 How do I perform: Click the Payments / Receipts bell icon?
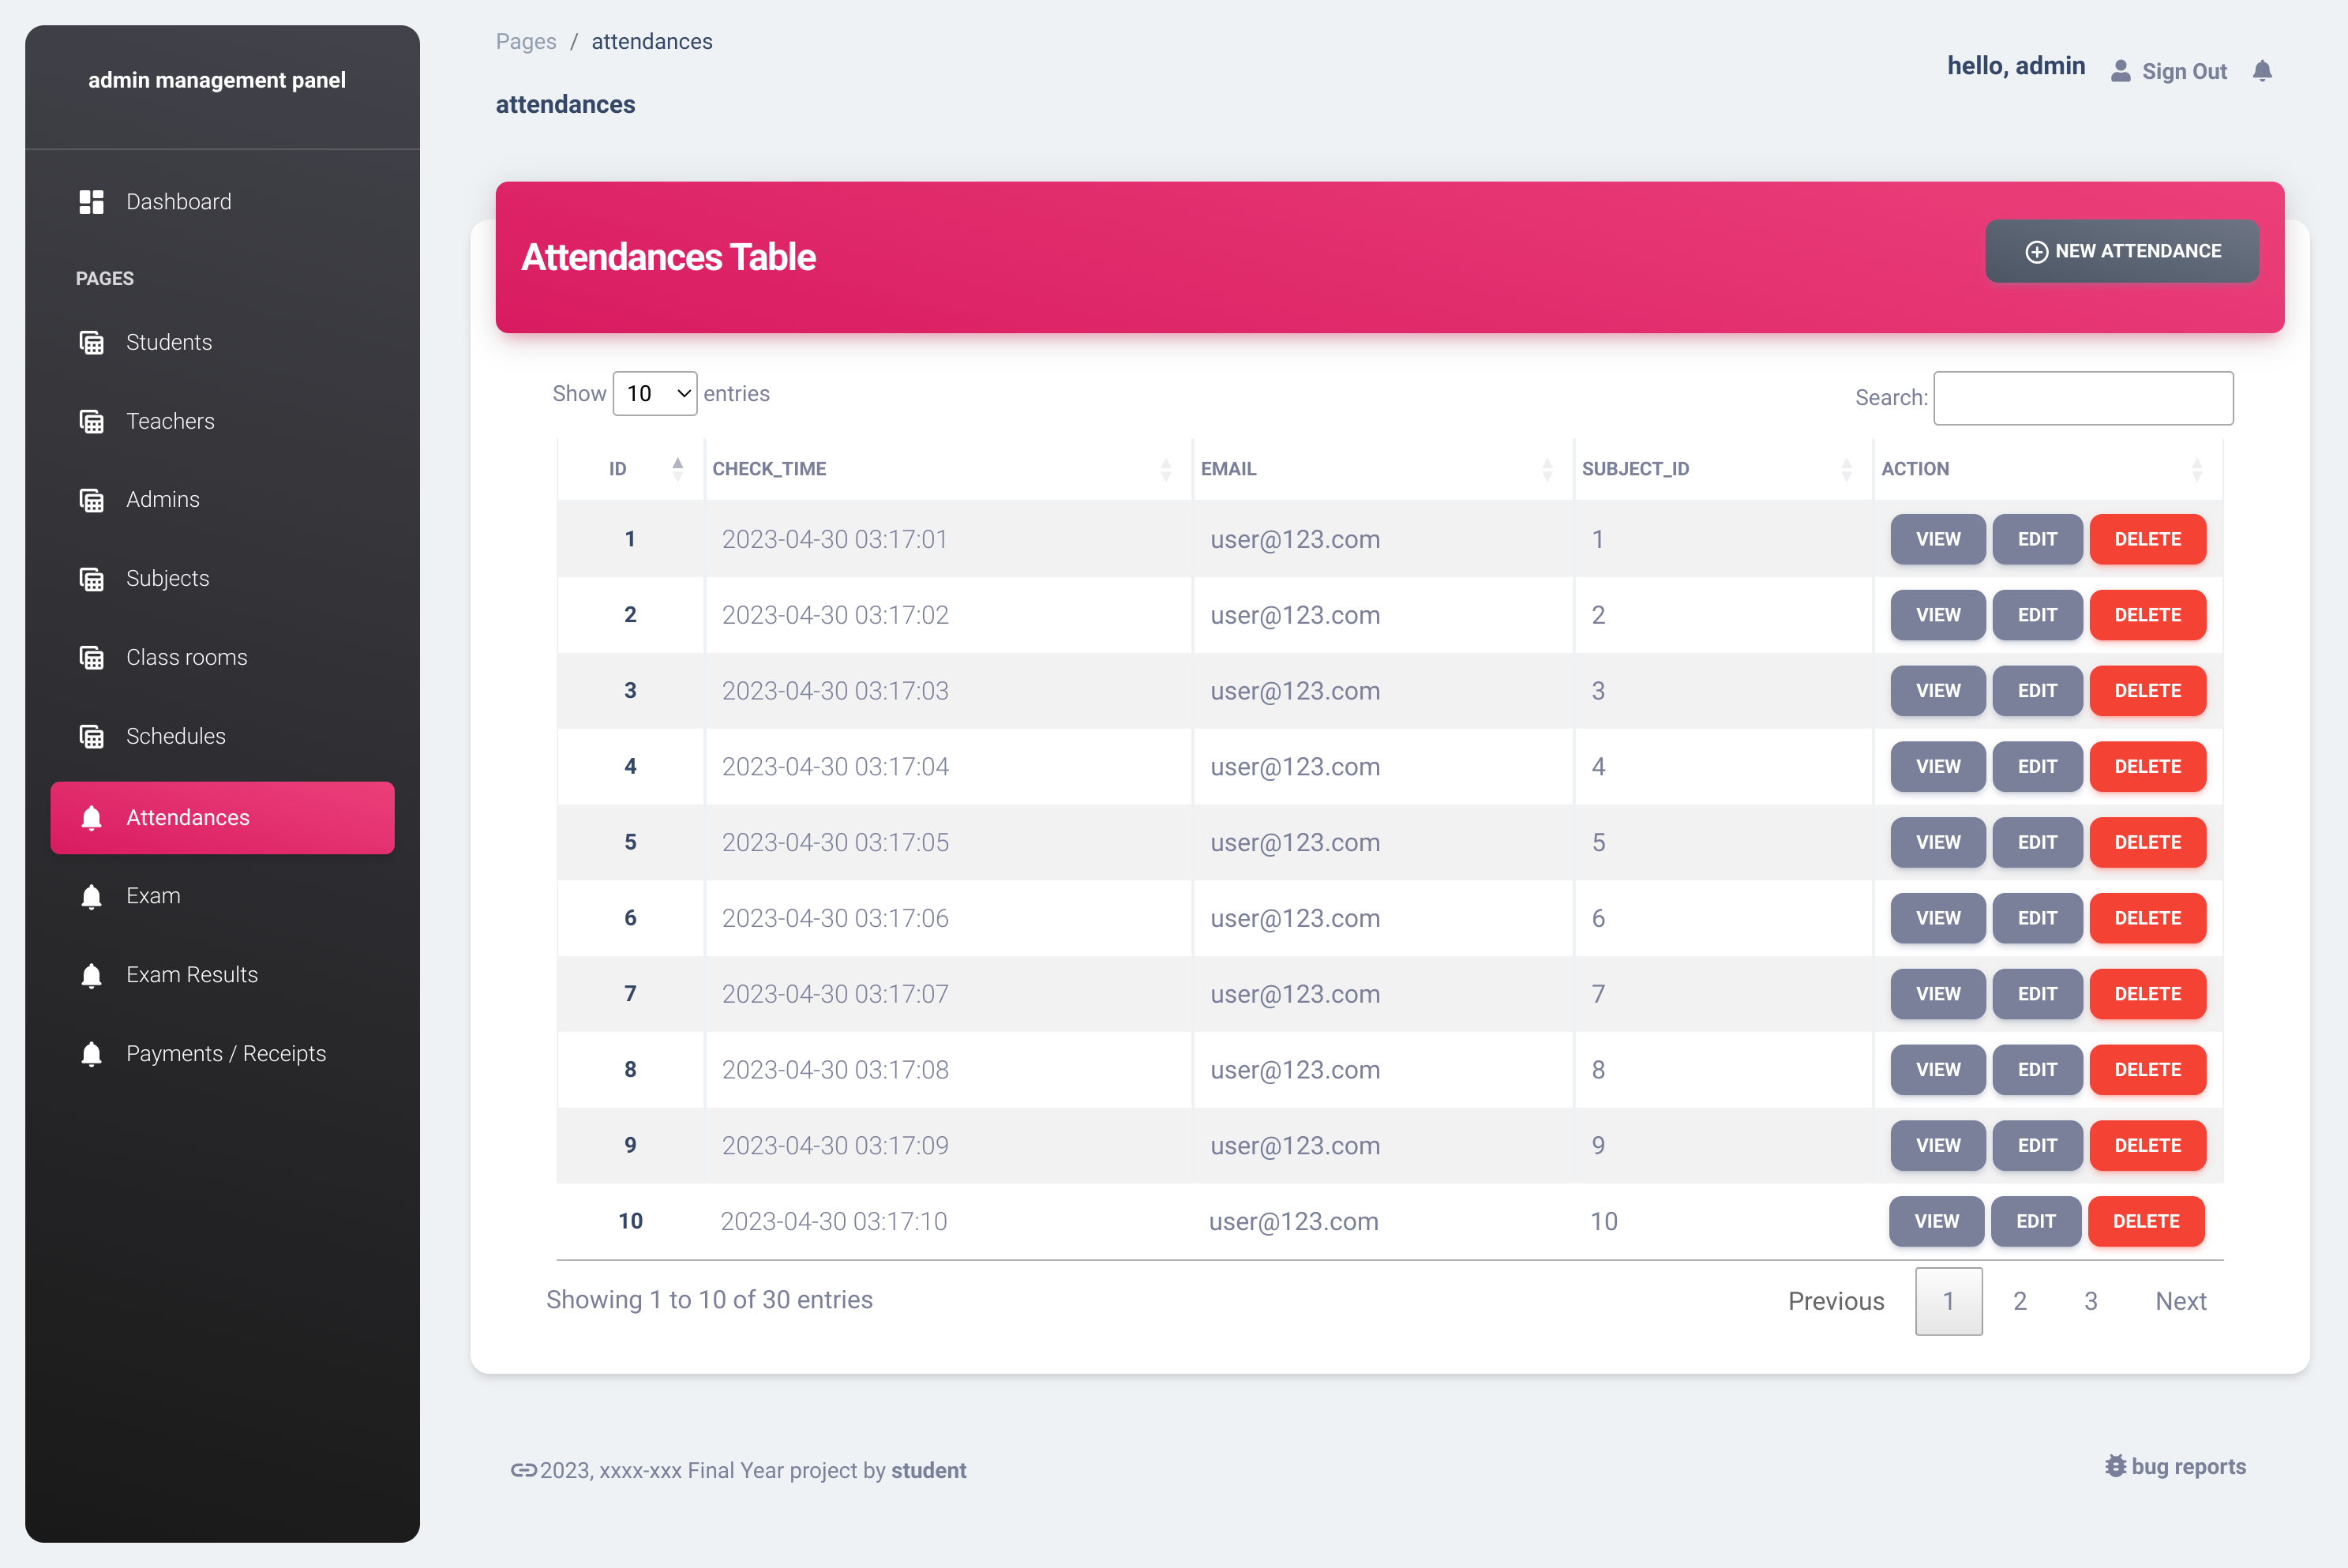pyautogui.click(x=91, y=1054)
